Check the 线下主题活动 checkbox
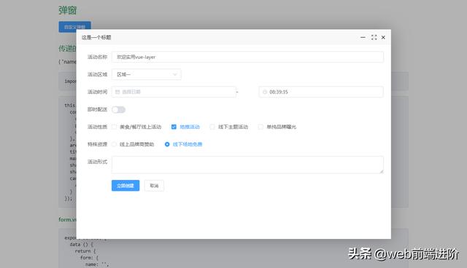467x268 pixels. [212, 127]
